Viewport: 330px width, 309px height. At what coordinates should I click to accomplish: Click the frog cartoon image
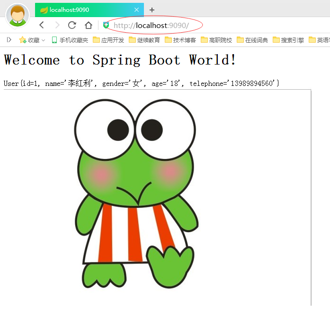coord(136,193)
